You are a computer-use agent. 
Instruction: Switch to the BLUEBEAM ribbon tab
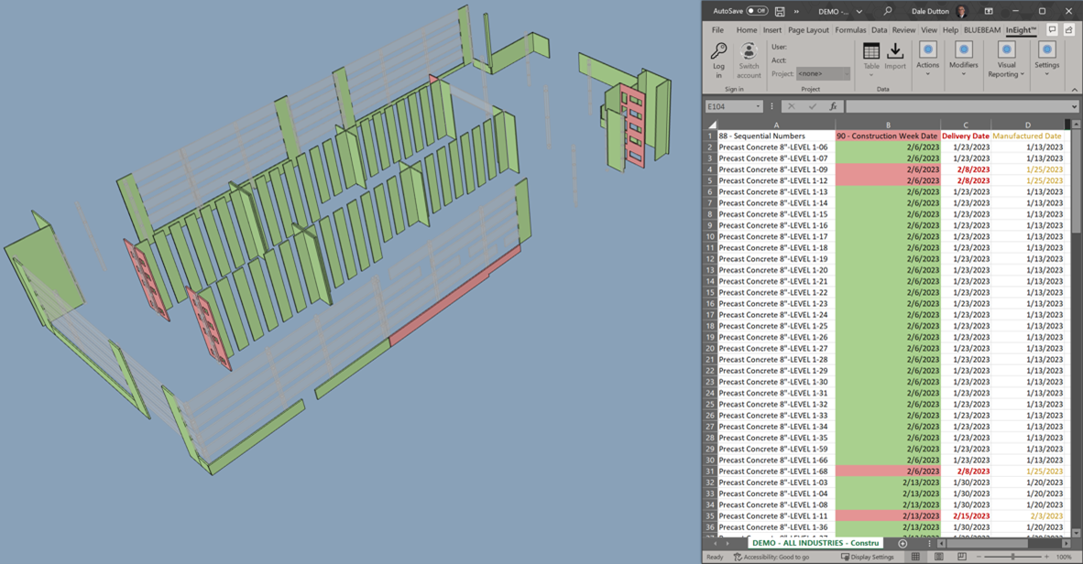tap(982, 28)
